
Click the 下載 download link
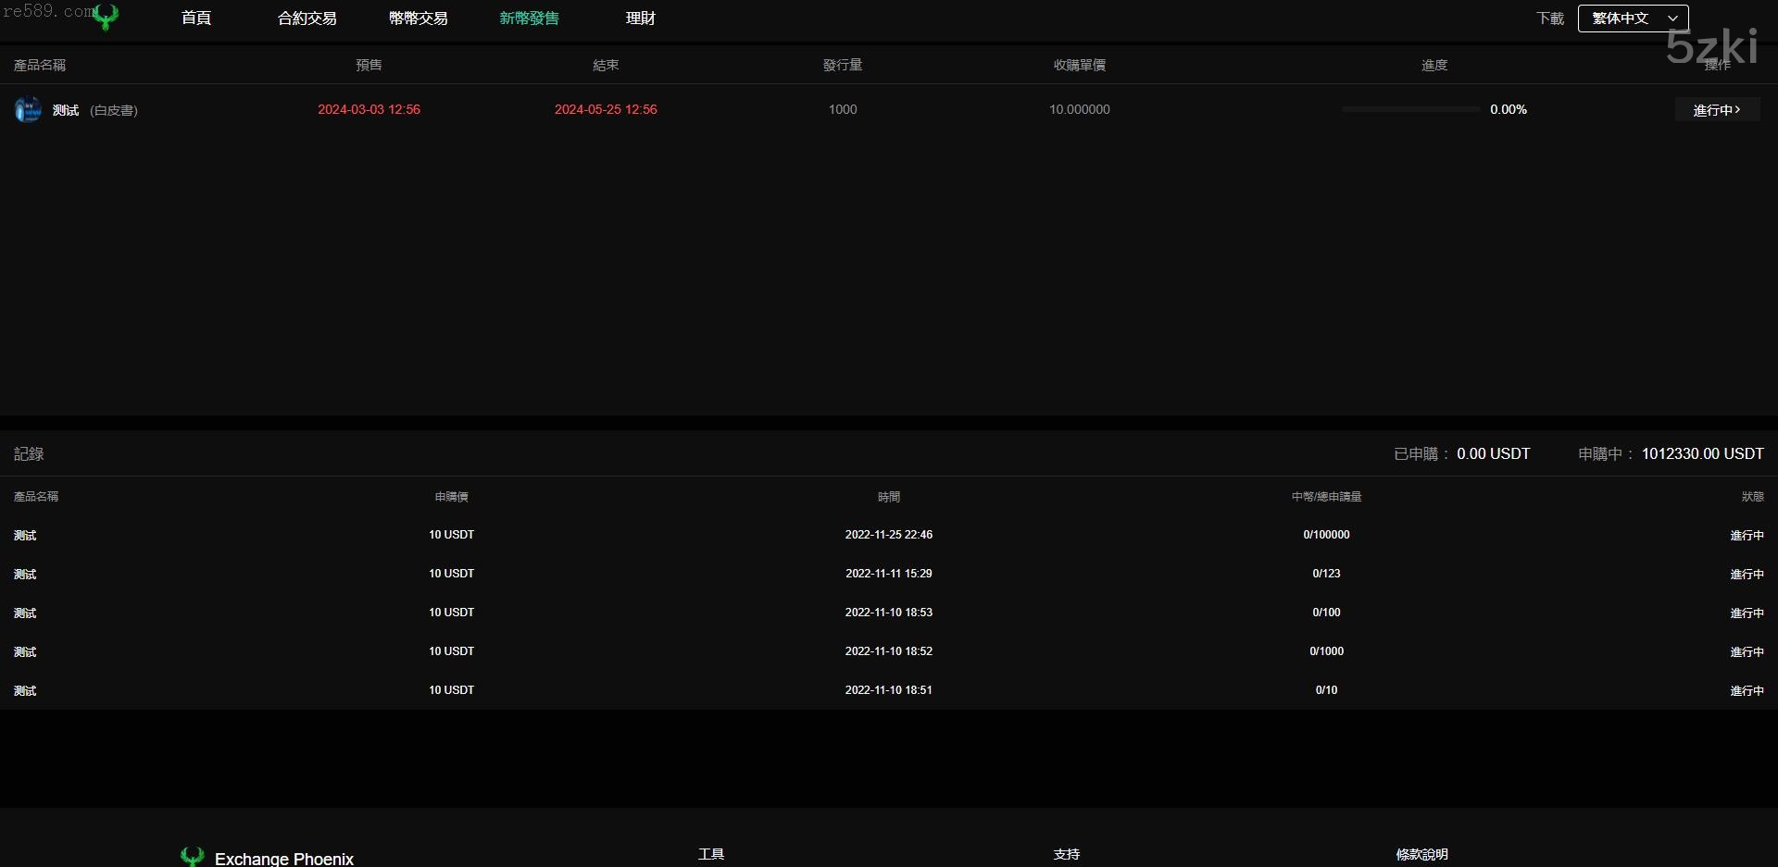(x=1549, y=19)
